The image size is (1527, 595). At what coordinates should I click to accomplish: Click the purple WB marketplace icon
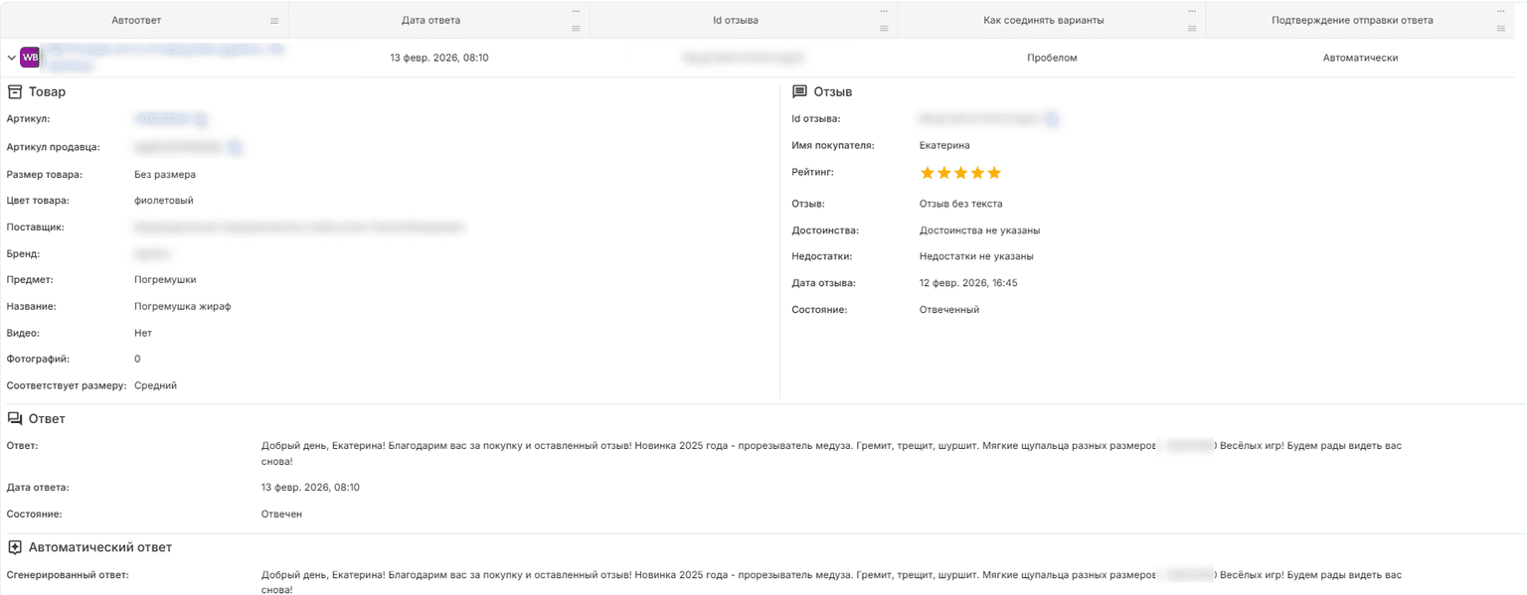pyautogui.click(x=30, y=58)
